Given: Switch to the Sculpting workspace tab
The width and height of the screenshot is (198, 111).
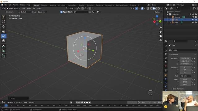Looking at the screenshot, I should point(53,5).
